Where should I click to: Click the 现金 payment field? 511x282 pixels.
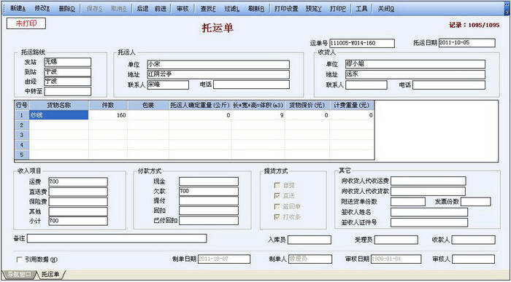coord(209,181)
